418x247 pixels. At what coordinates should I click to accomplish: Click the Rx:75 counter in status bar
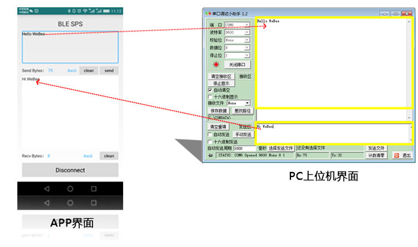tap(312, 155)
